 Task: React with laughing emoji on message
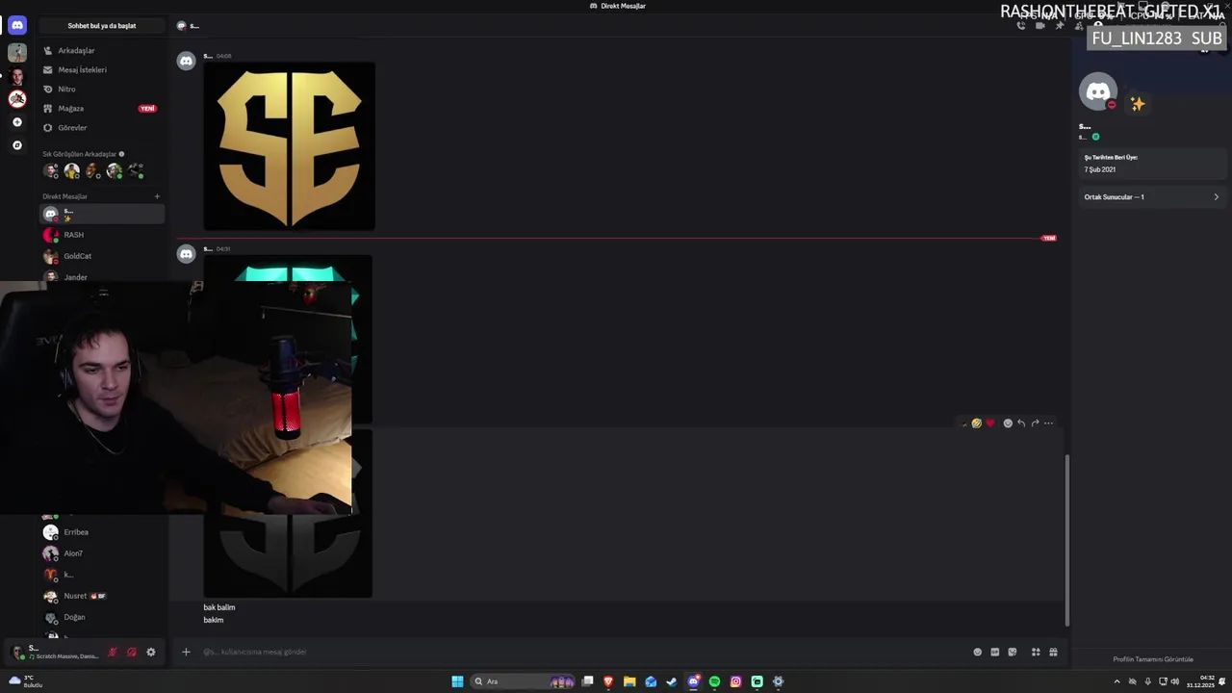click(976, 423)
